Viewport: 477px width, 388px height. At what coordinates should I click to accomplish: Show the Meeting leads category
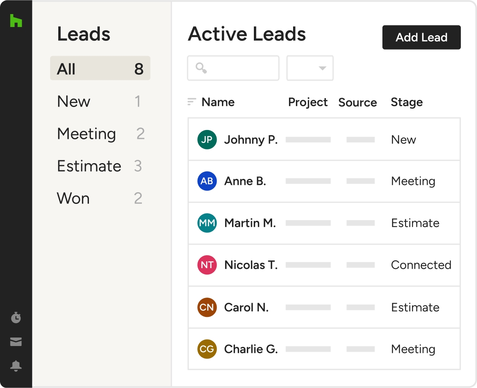[x=100, y=134]
